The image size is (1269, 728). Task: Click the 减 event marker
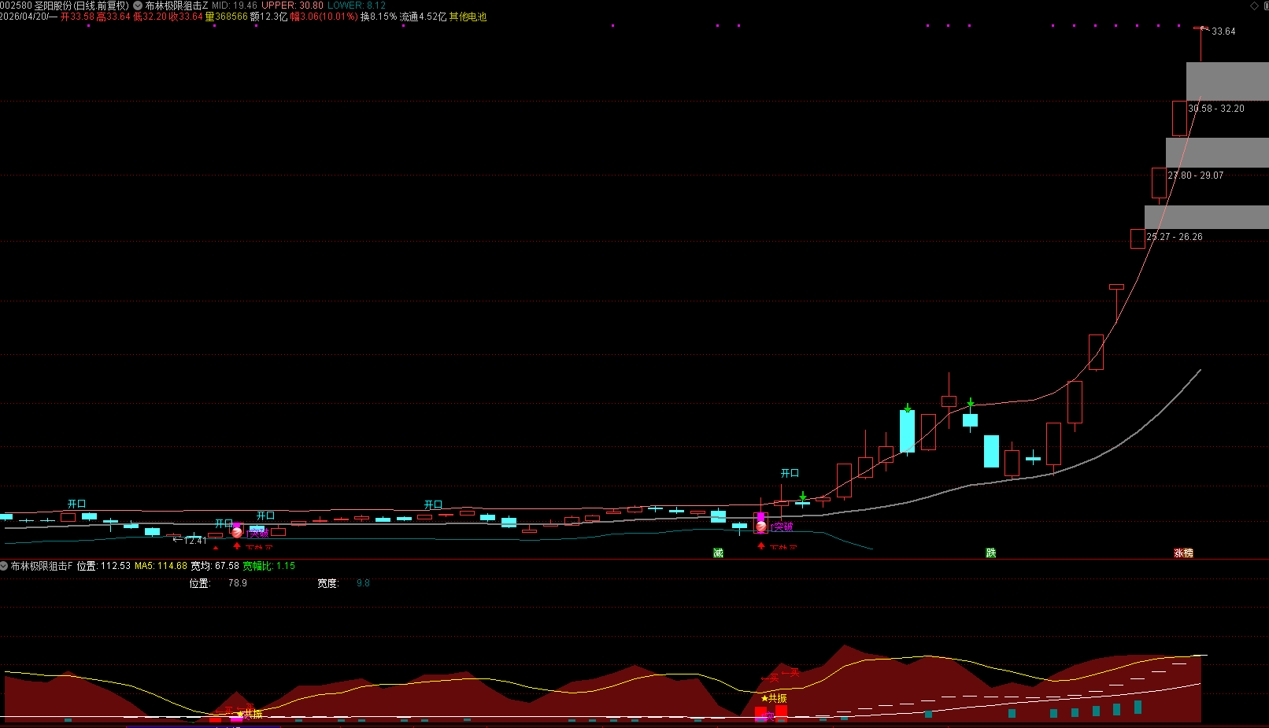coord(718,553)
